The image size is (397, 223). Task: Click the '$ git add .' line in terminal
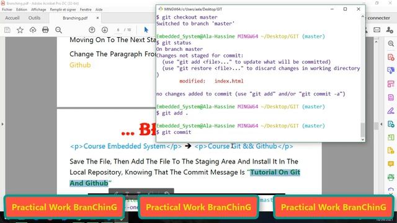coord(172,113)
